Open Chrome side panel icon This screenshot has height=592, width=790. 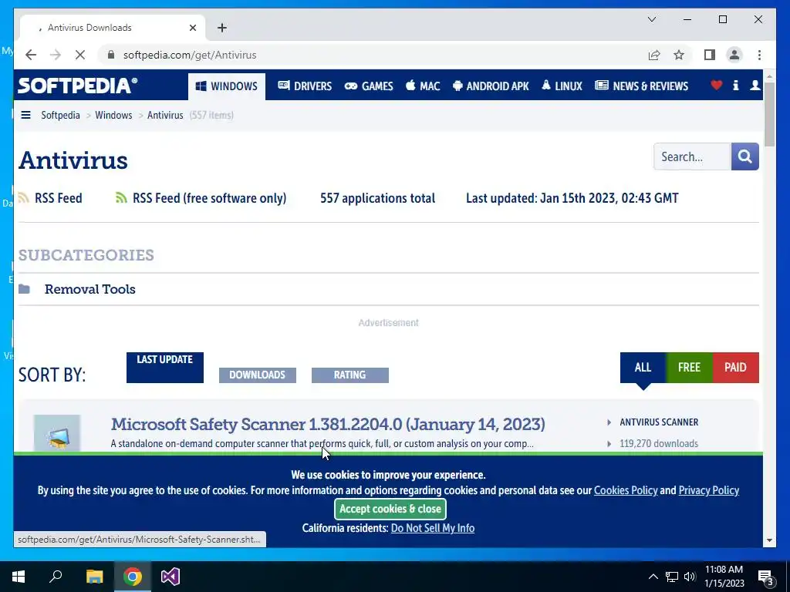click(710, 55)
